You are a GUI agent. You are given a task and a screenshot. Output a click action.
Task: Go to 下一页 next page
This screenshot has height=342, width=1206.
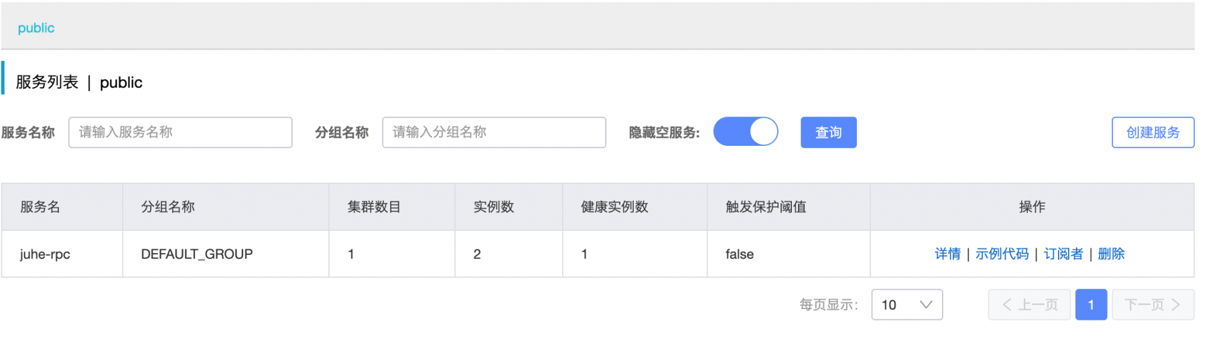pos(1152,305)
